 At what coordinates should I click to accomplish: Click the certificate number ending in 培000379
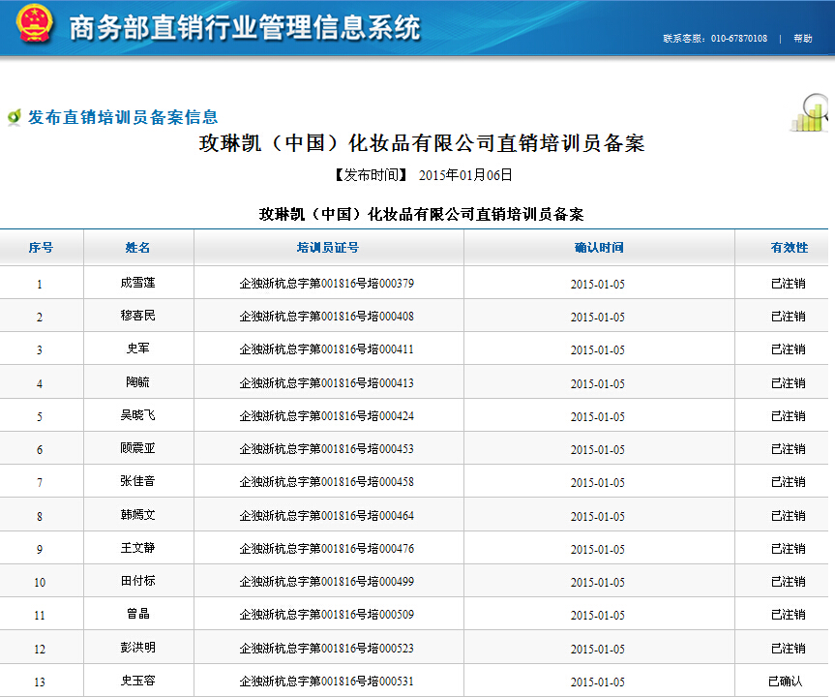pyautogui.click(x=326, y=284)
